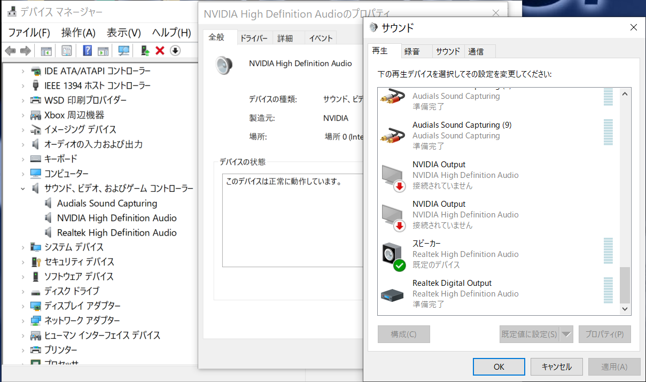Expand イメージング デバイス node

(x=23, y=130)
